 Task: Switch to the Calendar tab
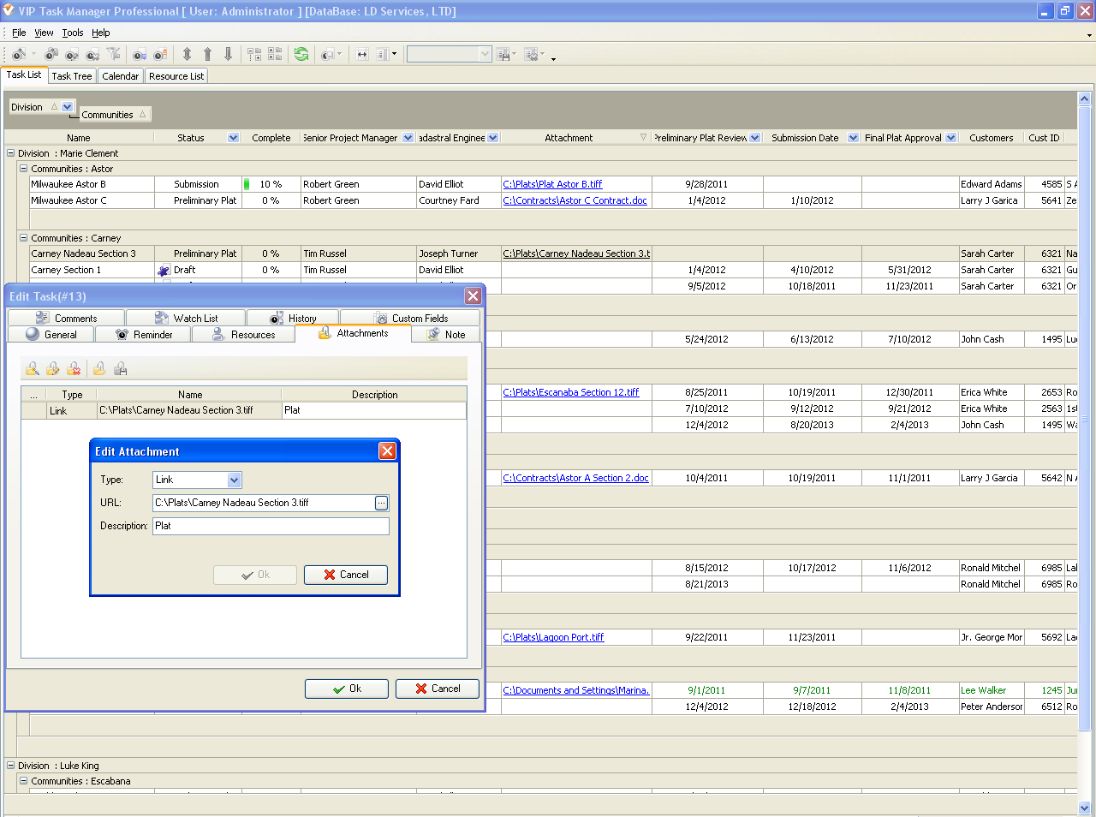pos(120,75)
